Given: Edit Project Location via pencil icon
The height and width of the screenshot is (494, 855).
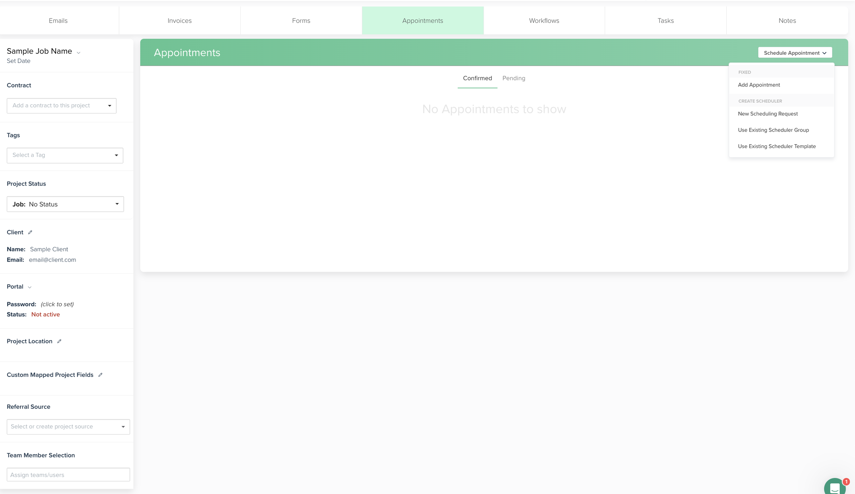Looking at the screenshot, I should click(59, 342).
